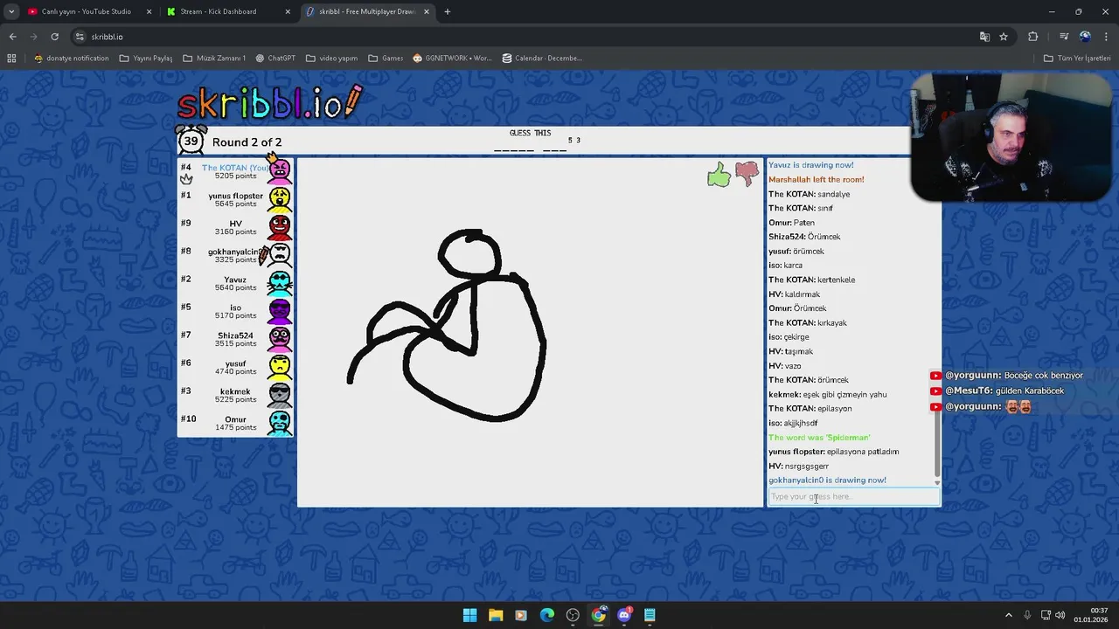
Task: Click the 'Round 2 of 2' label
Action: click(x=247, y=142)
